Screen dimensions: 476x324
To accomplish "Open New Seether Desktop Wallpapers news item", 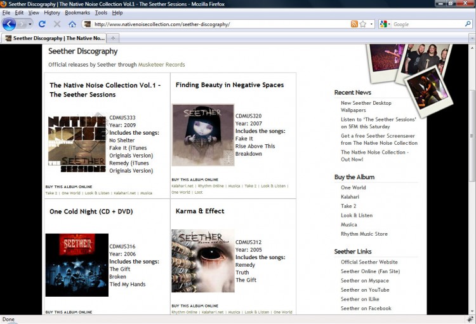I will pos(366,107).
